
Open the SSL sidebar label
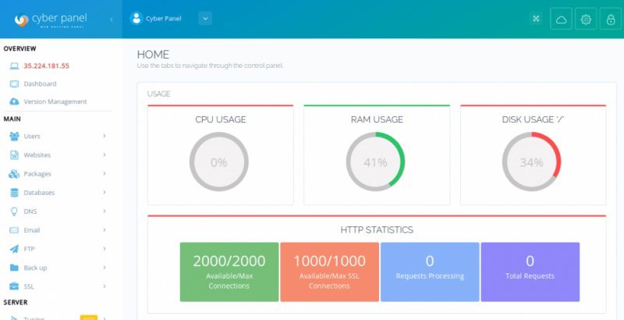[29, 286]
